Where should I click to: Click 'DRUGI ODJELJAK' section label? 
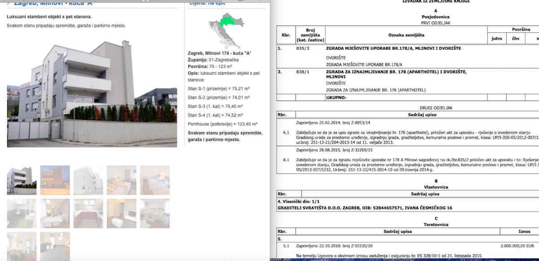(x=435, y=108)
